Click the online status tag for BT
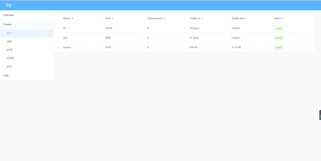This screenshot has width=321, height=161. coord(279,29)
